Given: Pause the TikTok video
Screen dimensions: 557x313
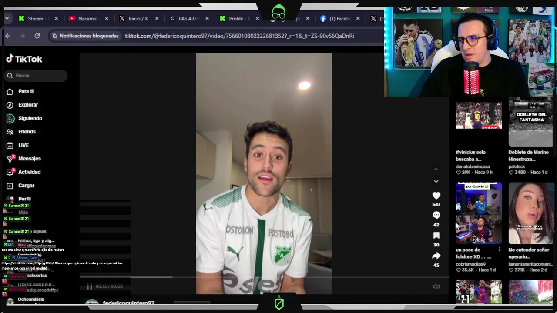Looking at the screenshot, I should pos(89,286).
